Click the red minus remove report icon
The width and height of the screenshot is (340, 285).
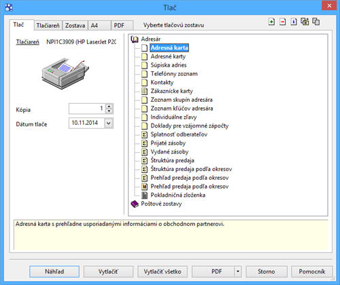click(282, 22)
